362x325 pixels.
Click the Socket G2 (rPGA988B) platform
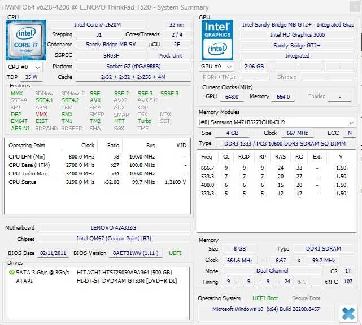coord(133,67)
